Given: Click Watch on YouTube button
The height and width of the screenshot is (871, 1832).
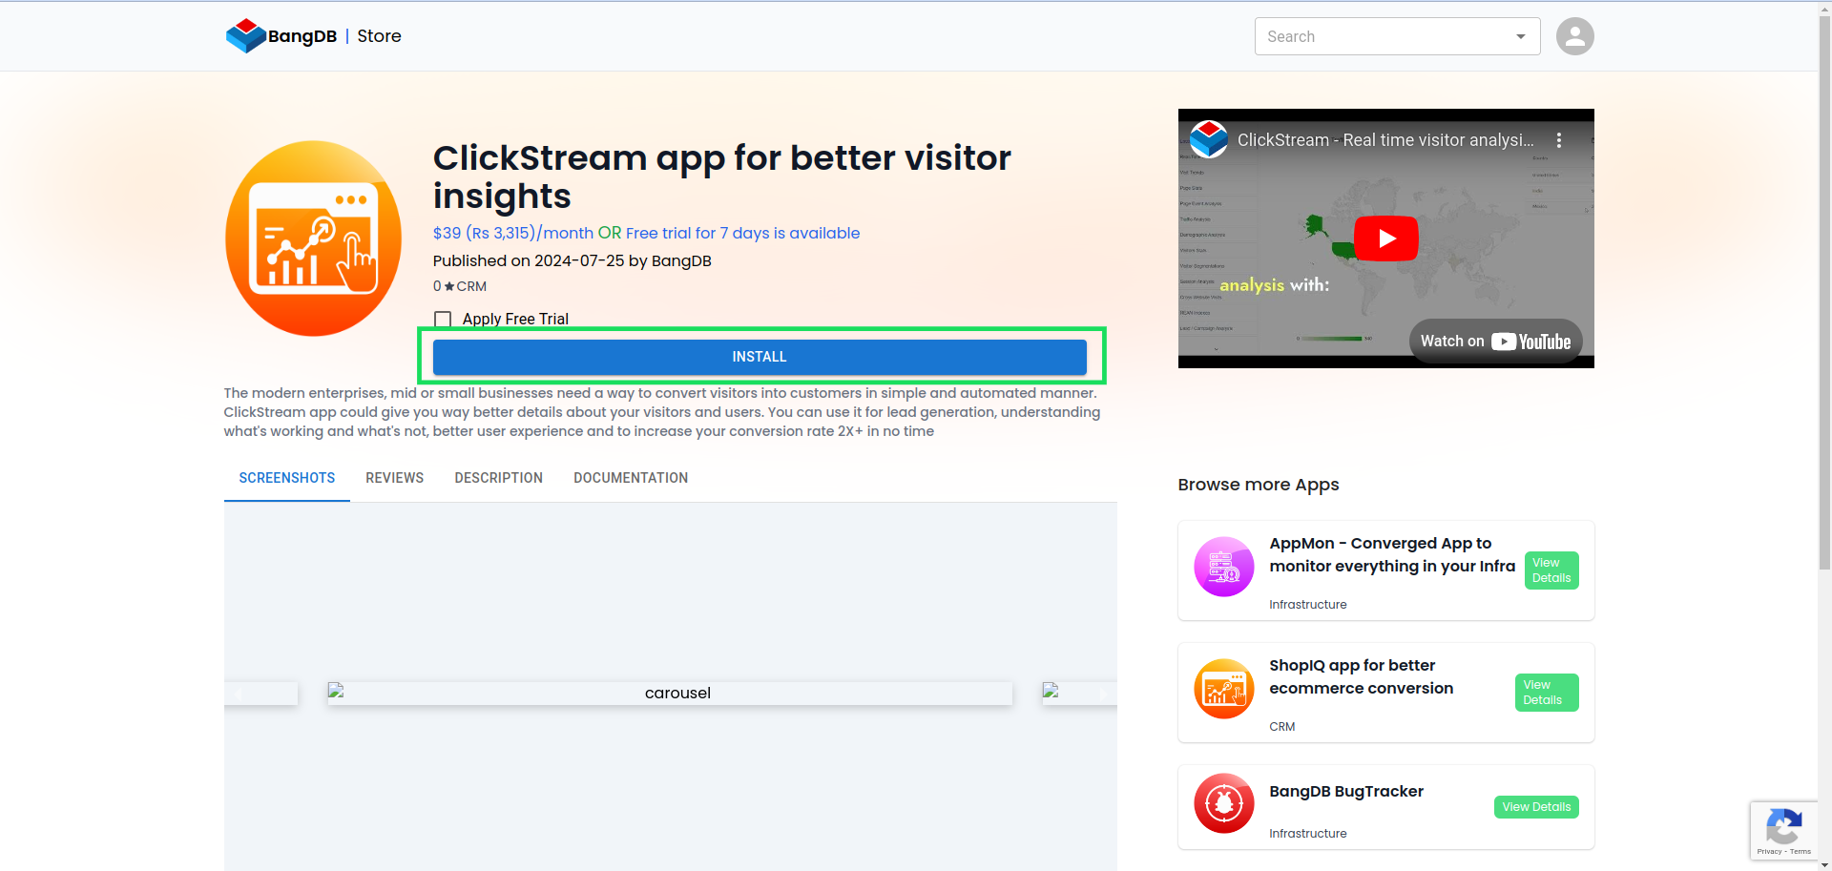Looking at the screenshot, I should pyautogui.click(x=1495, y=342).
